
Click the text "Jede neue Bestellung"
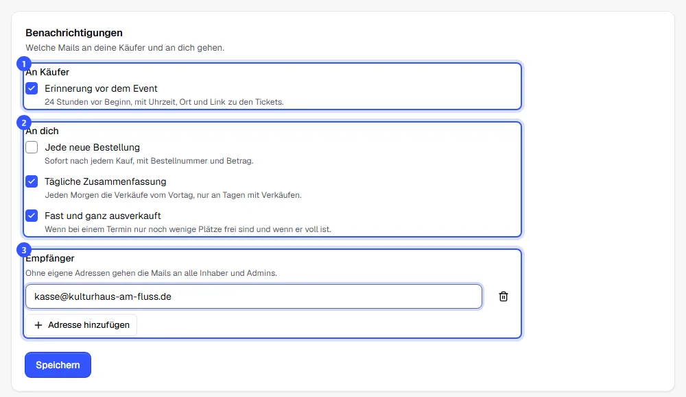pos(93,147)
